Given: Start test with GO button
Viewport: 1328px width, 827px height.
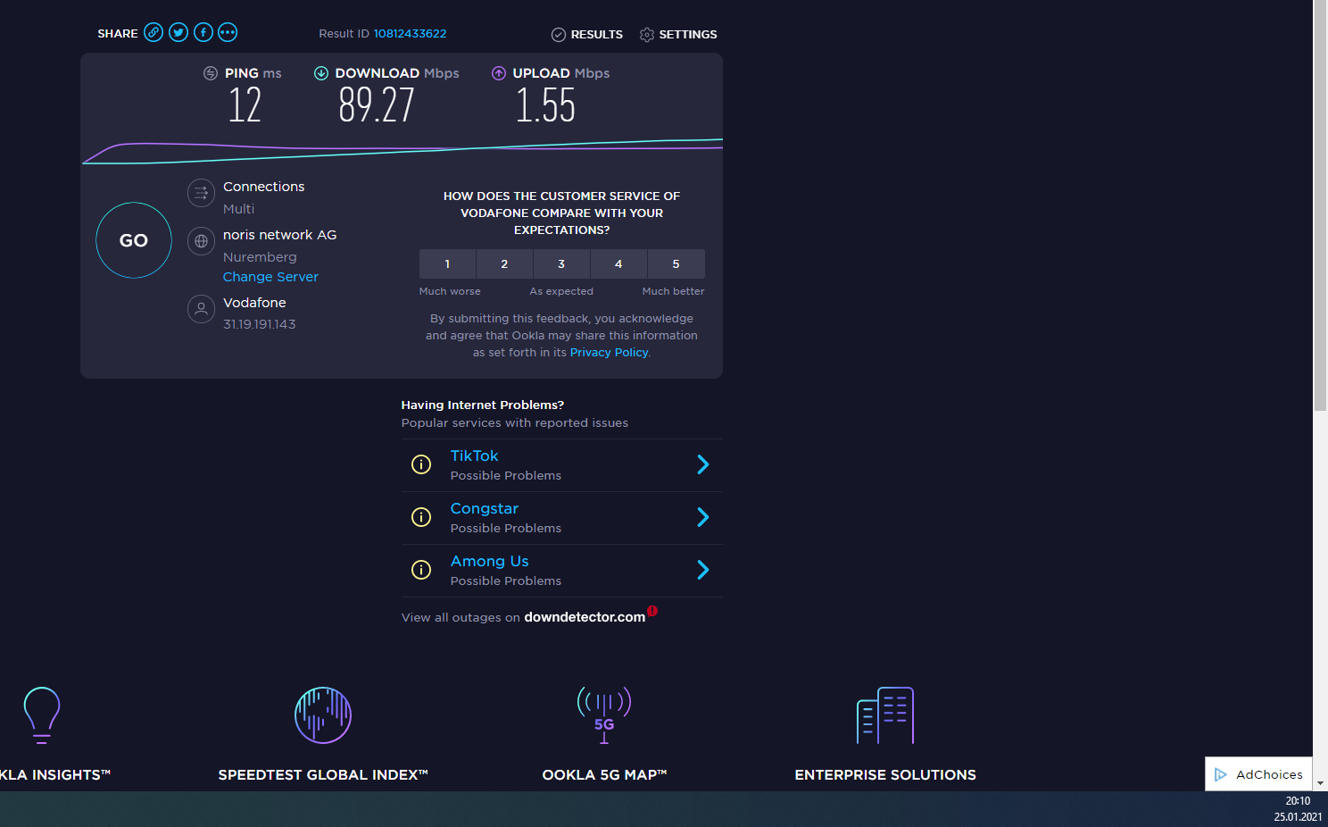Looking at the screenshot, I should [134, 240].
